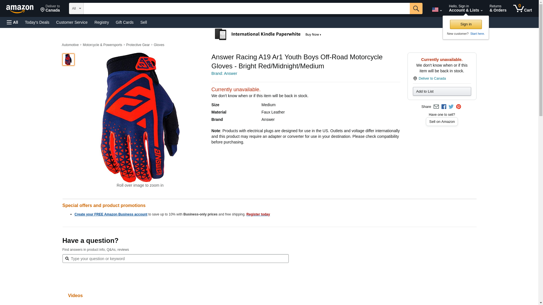Share product on Pinterest
This screenshot has height=305, width=543.
point(458,107)
